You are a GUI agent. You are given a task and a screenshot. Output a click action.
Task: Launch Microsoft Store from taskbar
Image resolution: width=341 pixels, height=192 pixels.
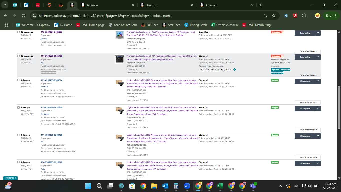pyautogui.click(x=132, y=186)
